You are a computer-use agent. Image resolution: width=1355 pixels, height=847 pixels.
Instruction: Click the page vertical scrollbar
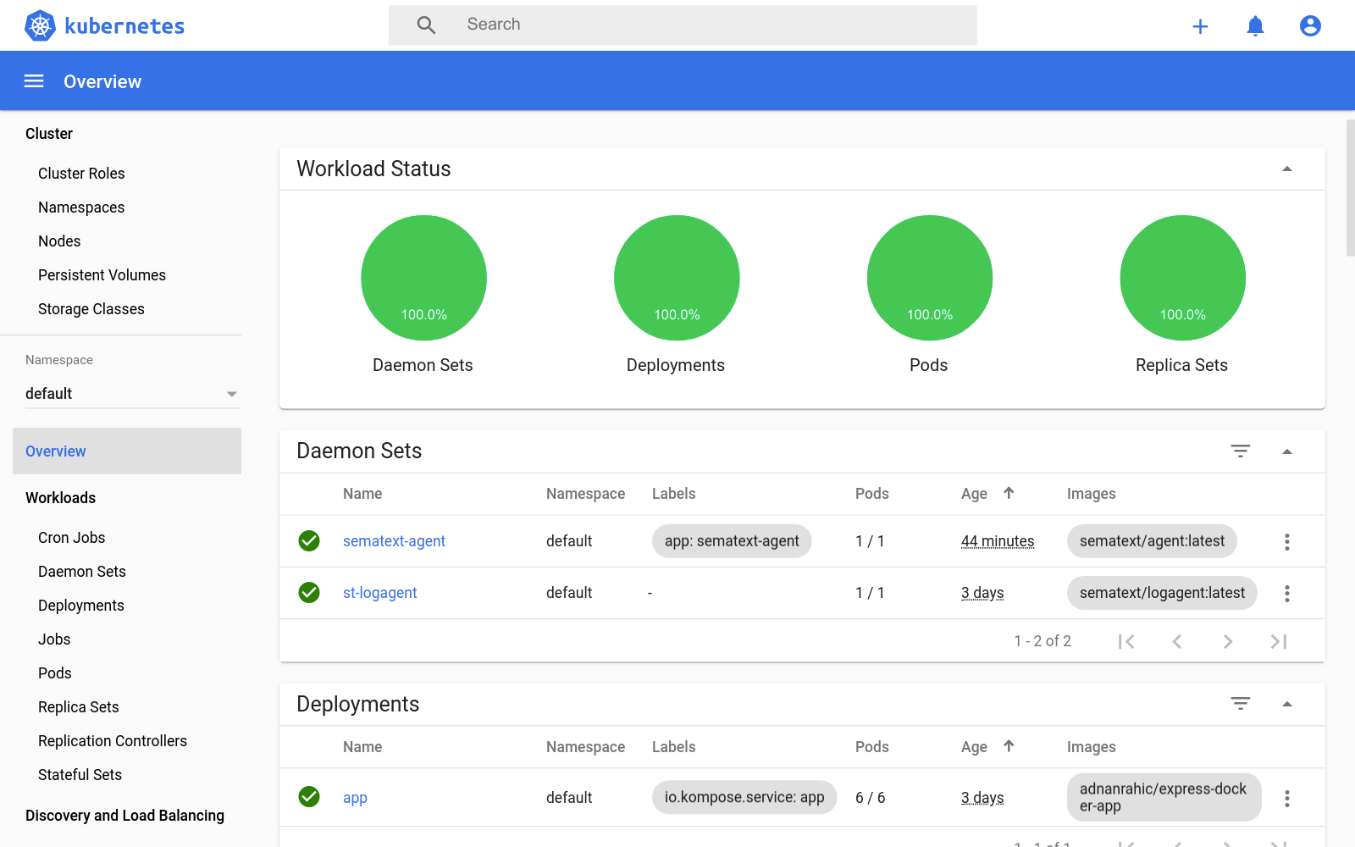(x=1350, y=188)
